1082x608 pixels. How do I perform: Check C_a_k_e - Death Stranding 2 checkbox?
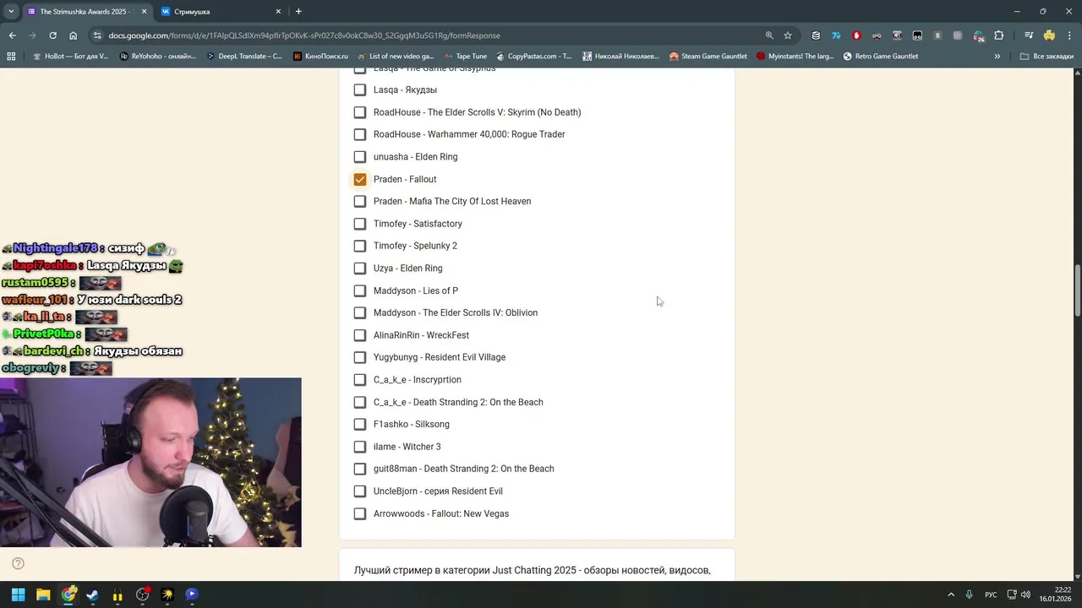(x=360, y=402)
